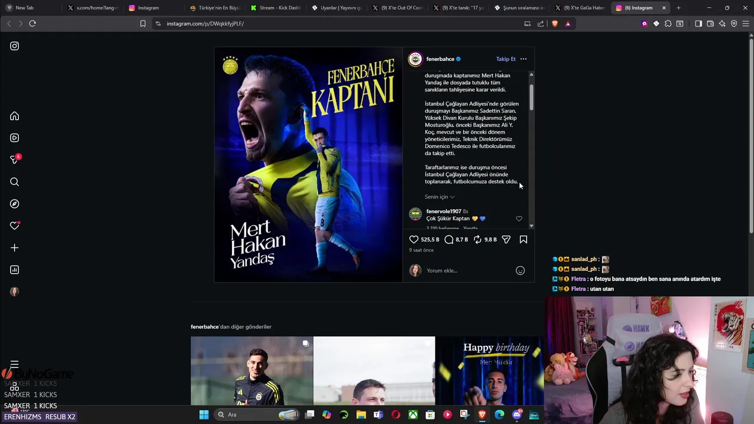Open Microsoft Teams from taskbar
This screenshot has width=754, height=424.
tap(378, 415)
